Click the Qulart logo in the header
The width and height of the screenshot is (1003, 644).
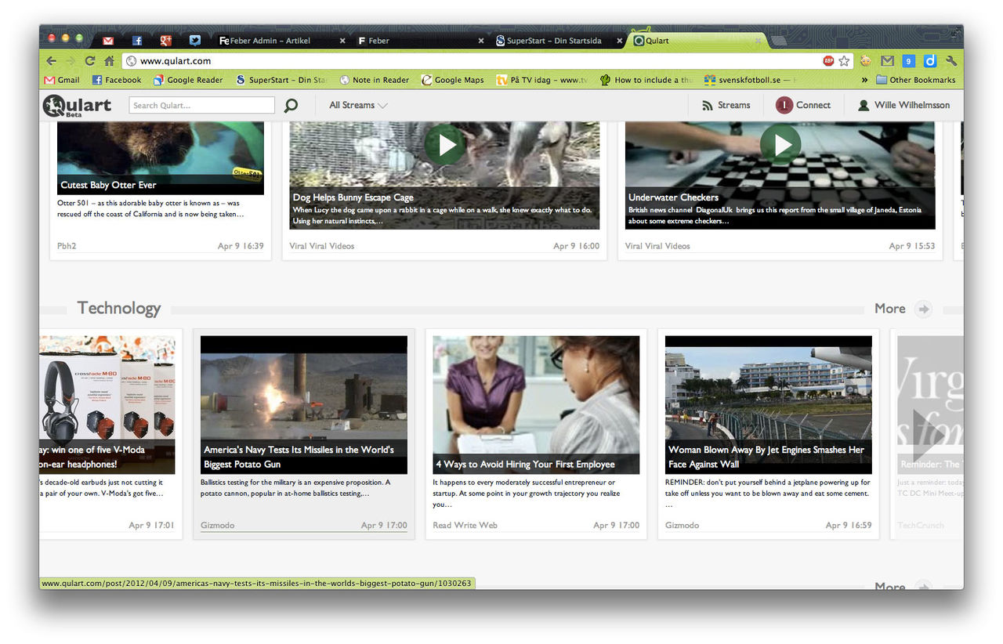77,105
